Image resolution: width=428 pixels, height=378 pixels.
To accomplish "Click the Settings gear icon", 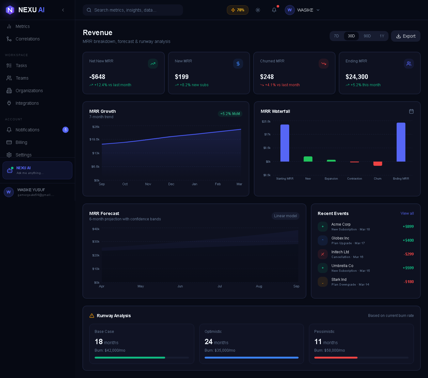I will (9, 155).
